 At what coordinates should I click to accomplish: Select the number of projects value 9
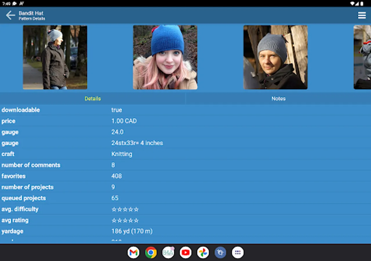pos(113,187)
